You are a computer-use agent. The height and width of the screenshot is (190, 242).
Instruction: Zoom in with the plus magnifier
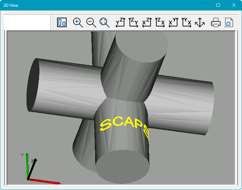tap(78, 23)
